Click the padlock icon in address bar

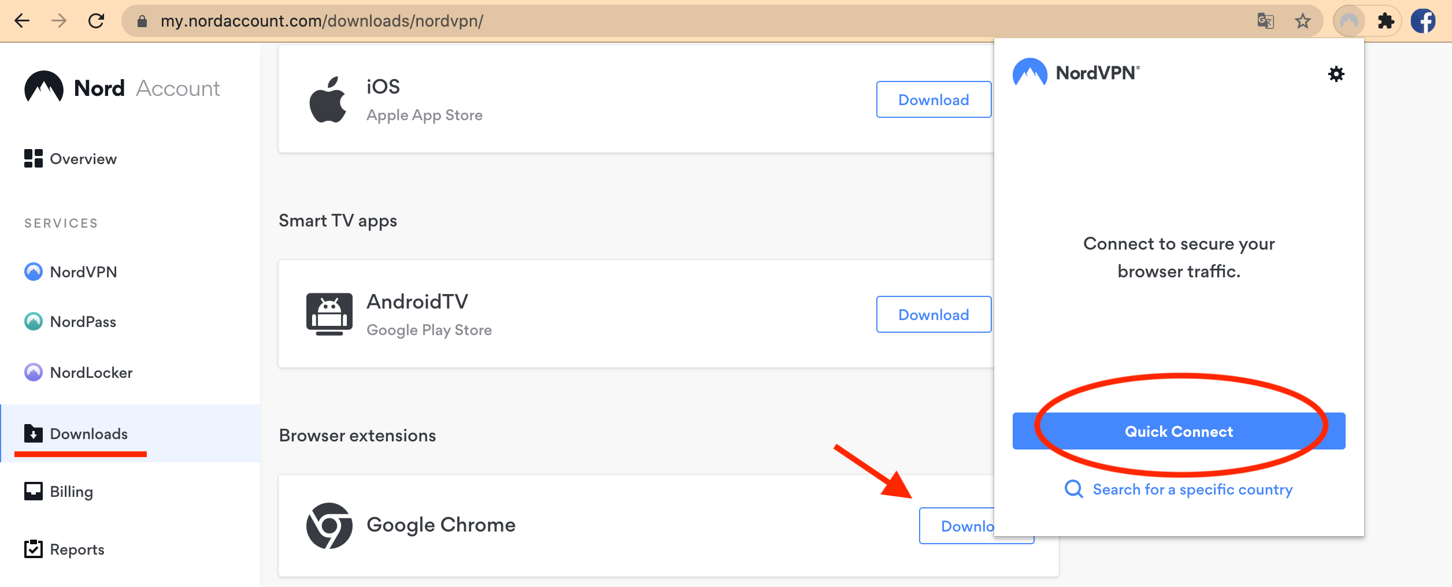click(x=142, y=21)
